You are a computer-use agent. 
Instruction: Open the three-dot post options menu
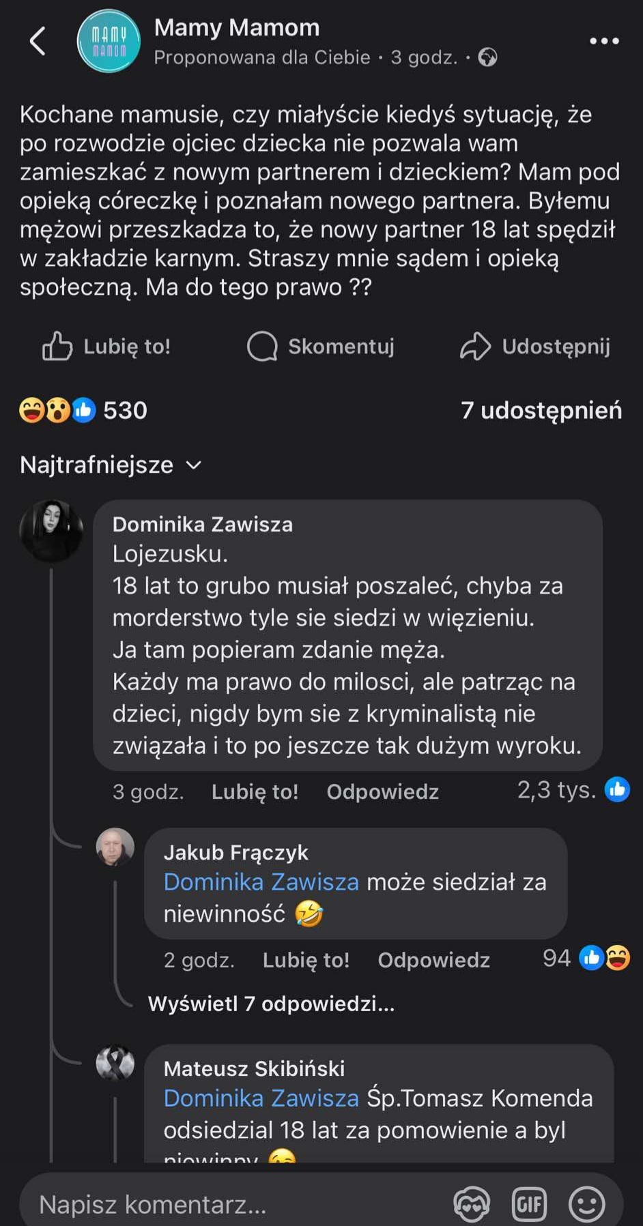(604, 41)
